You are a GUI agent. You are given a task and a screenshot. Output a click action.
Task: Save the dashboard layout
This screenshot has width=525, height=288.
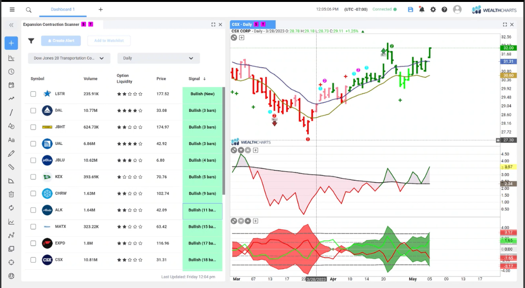410,10
